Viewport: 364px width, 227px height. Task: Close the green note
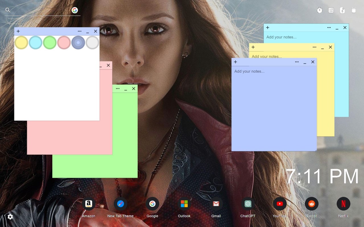tap(134, 89)
